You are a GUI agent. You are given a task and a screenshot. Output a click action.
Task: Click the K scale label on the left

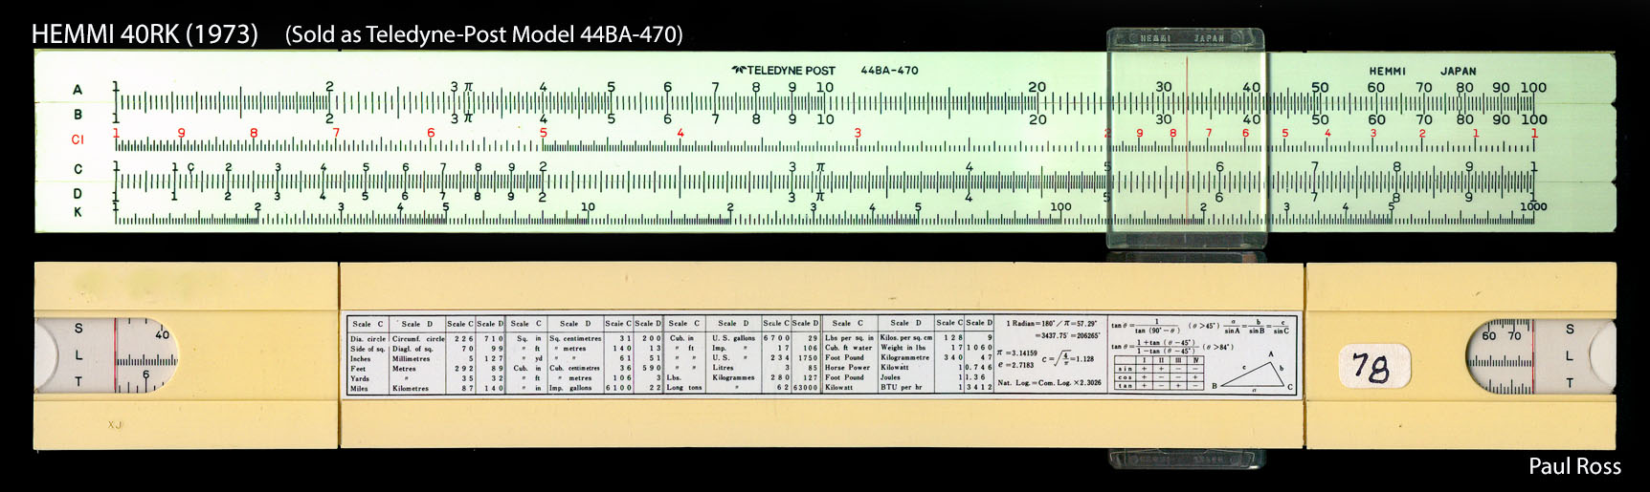coord(78,212)
